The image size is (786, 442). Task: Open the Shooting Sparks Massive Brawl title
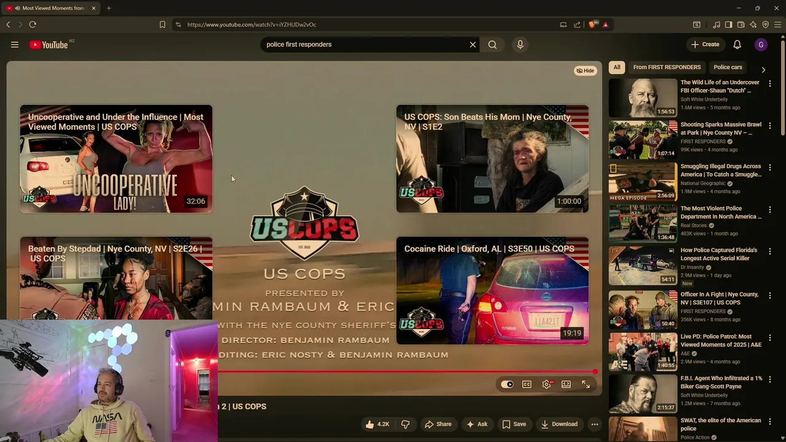[x=721, y=128]
